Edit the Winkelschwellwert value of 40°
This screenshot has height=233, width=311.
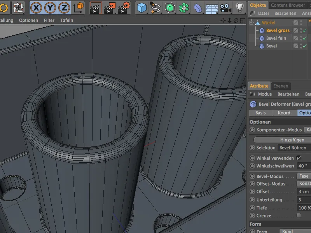tap(304, 166)
